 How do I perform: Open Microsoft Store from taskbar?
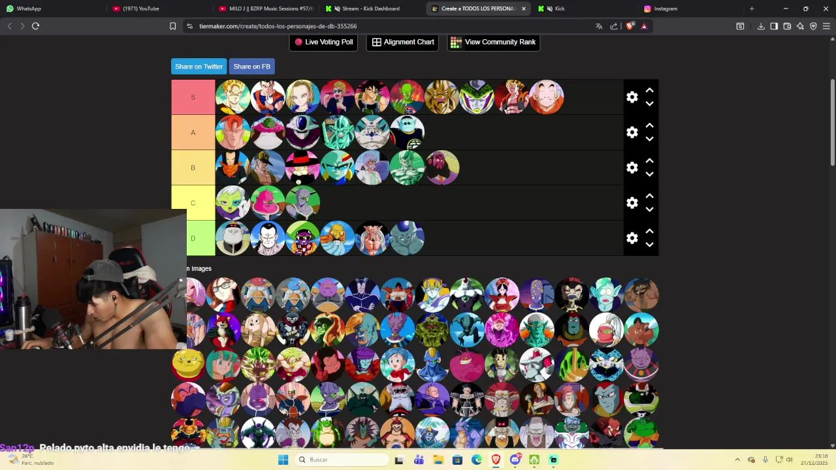(457, 460)
